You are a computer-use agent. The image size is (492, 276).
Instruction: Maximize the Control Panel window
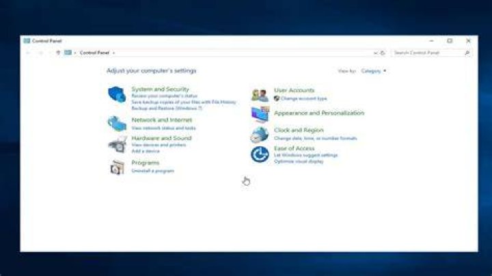point(450,41)
